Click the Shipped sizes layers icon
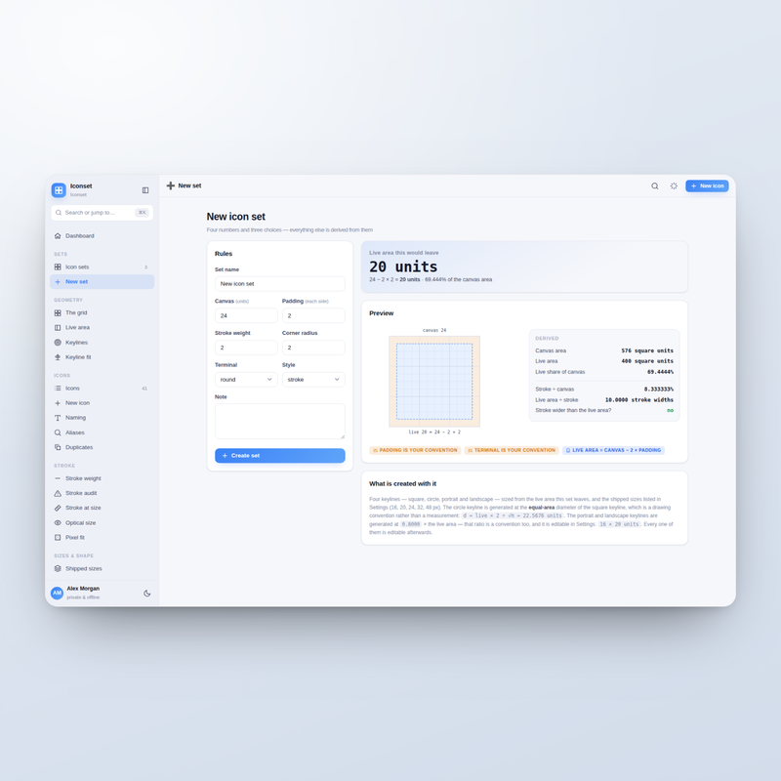Image resolution: width=781 pixels, height=781 pixels. (58, 568)
